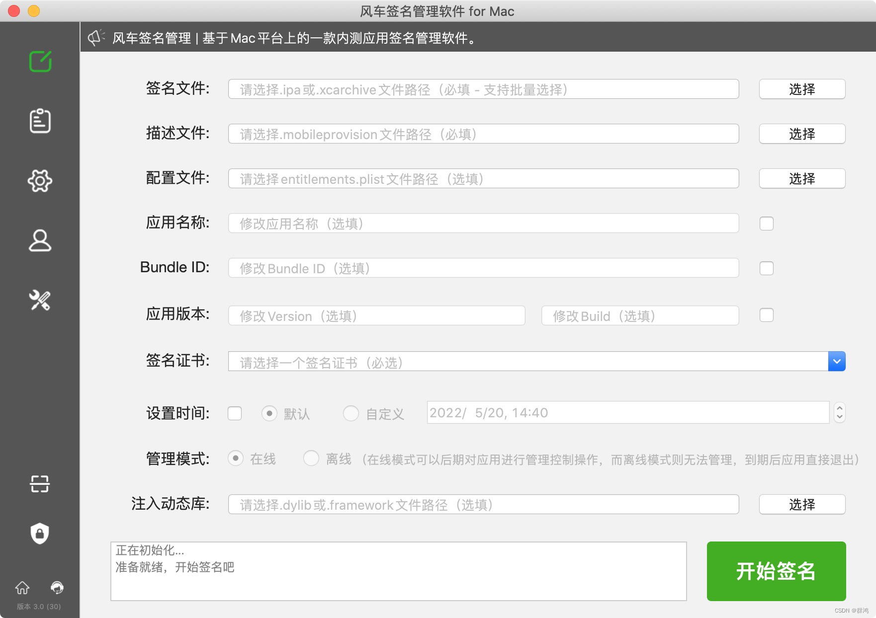Image resolution: width=876 pixels, height=618 pixels.
Task: Click the green 开始签名 button
Action: point(776,571)
